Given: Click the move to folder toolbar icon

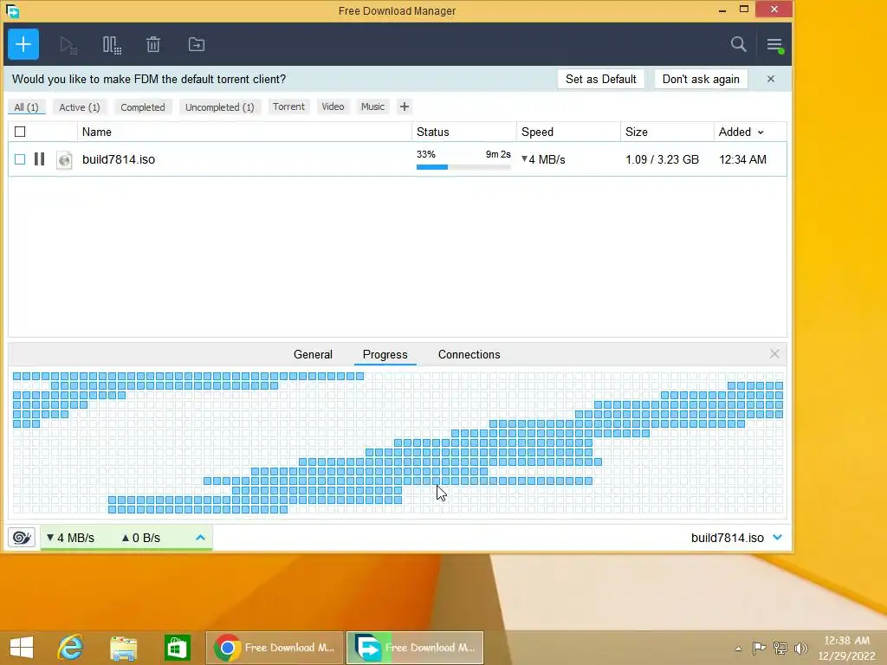Looking at the screenshot, I should point(197,44).
